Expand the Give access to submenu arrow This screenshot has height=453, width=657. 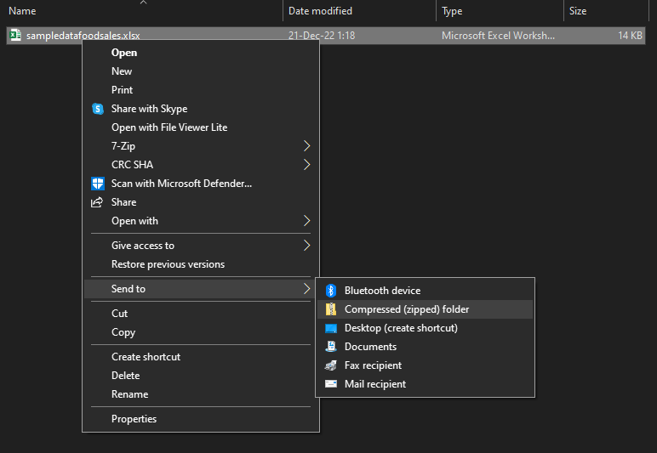tap(306, 246)
